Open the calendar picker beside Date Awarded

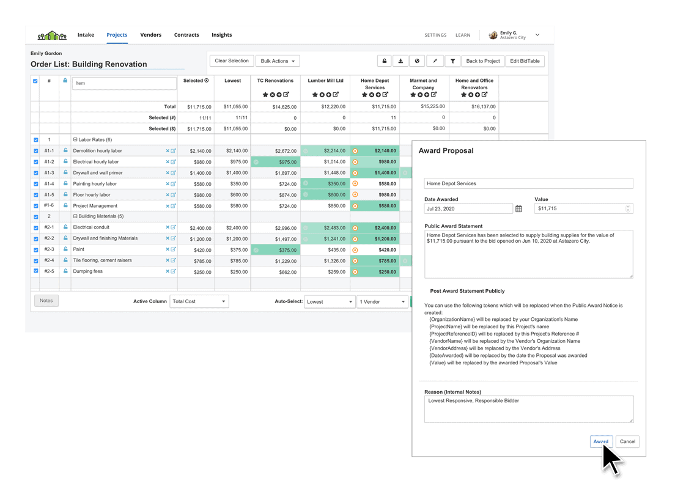(518, 209)
